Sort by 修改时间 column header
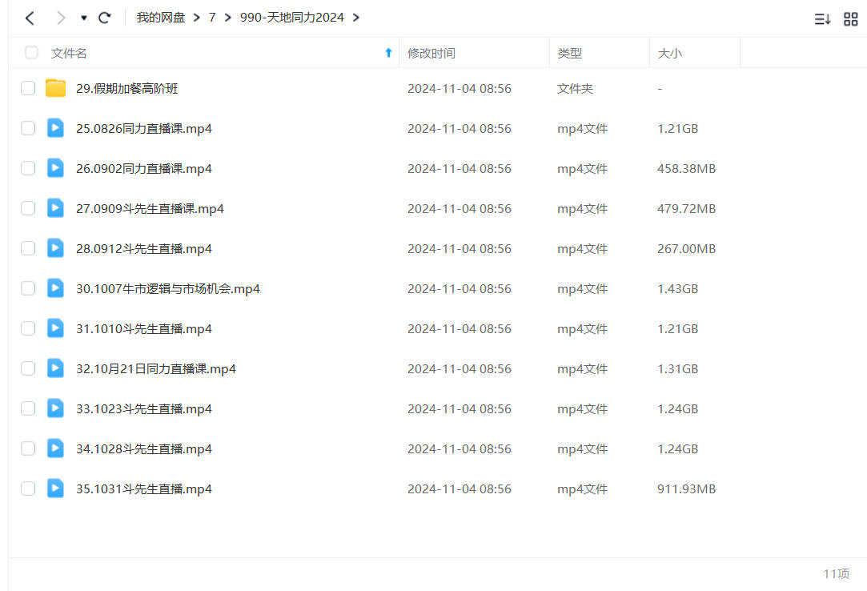The height and width of the screenshot is (591, 867). tap(431, 53)
